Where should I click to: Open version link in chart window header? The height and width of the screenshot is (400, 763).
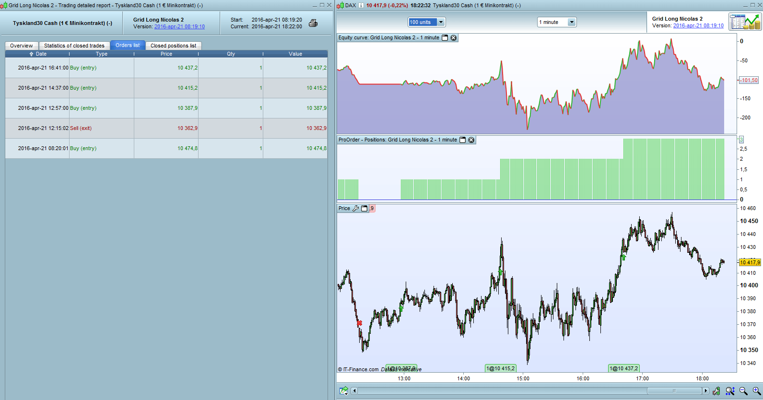click(x=698, y=26)
